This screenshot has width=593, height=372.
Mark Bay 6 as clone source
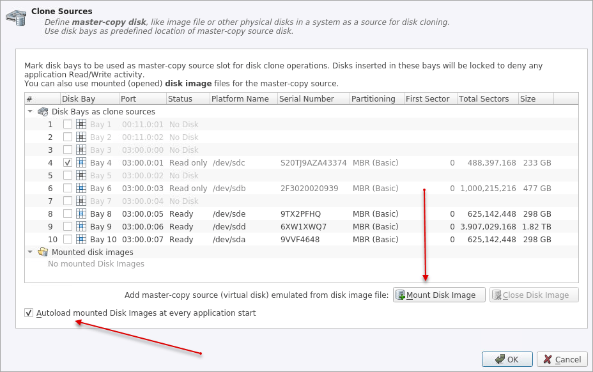pos(68,188)
